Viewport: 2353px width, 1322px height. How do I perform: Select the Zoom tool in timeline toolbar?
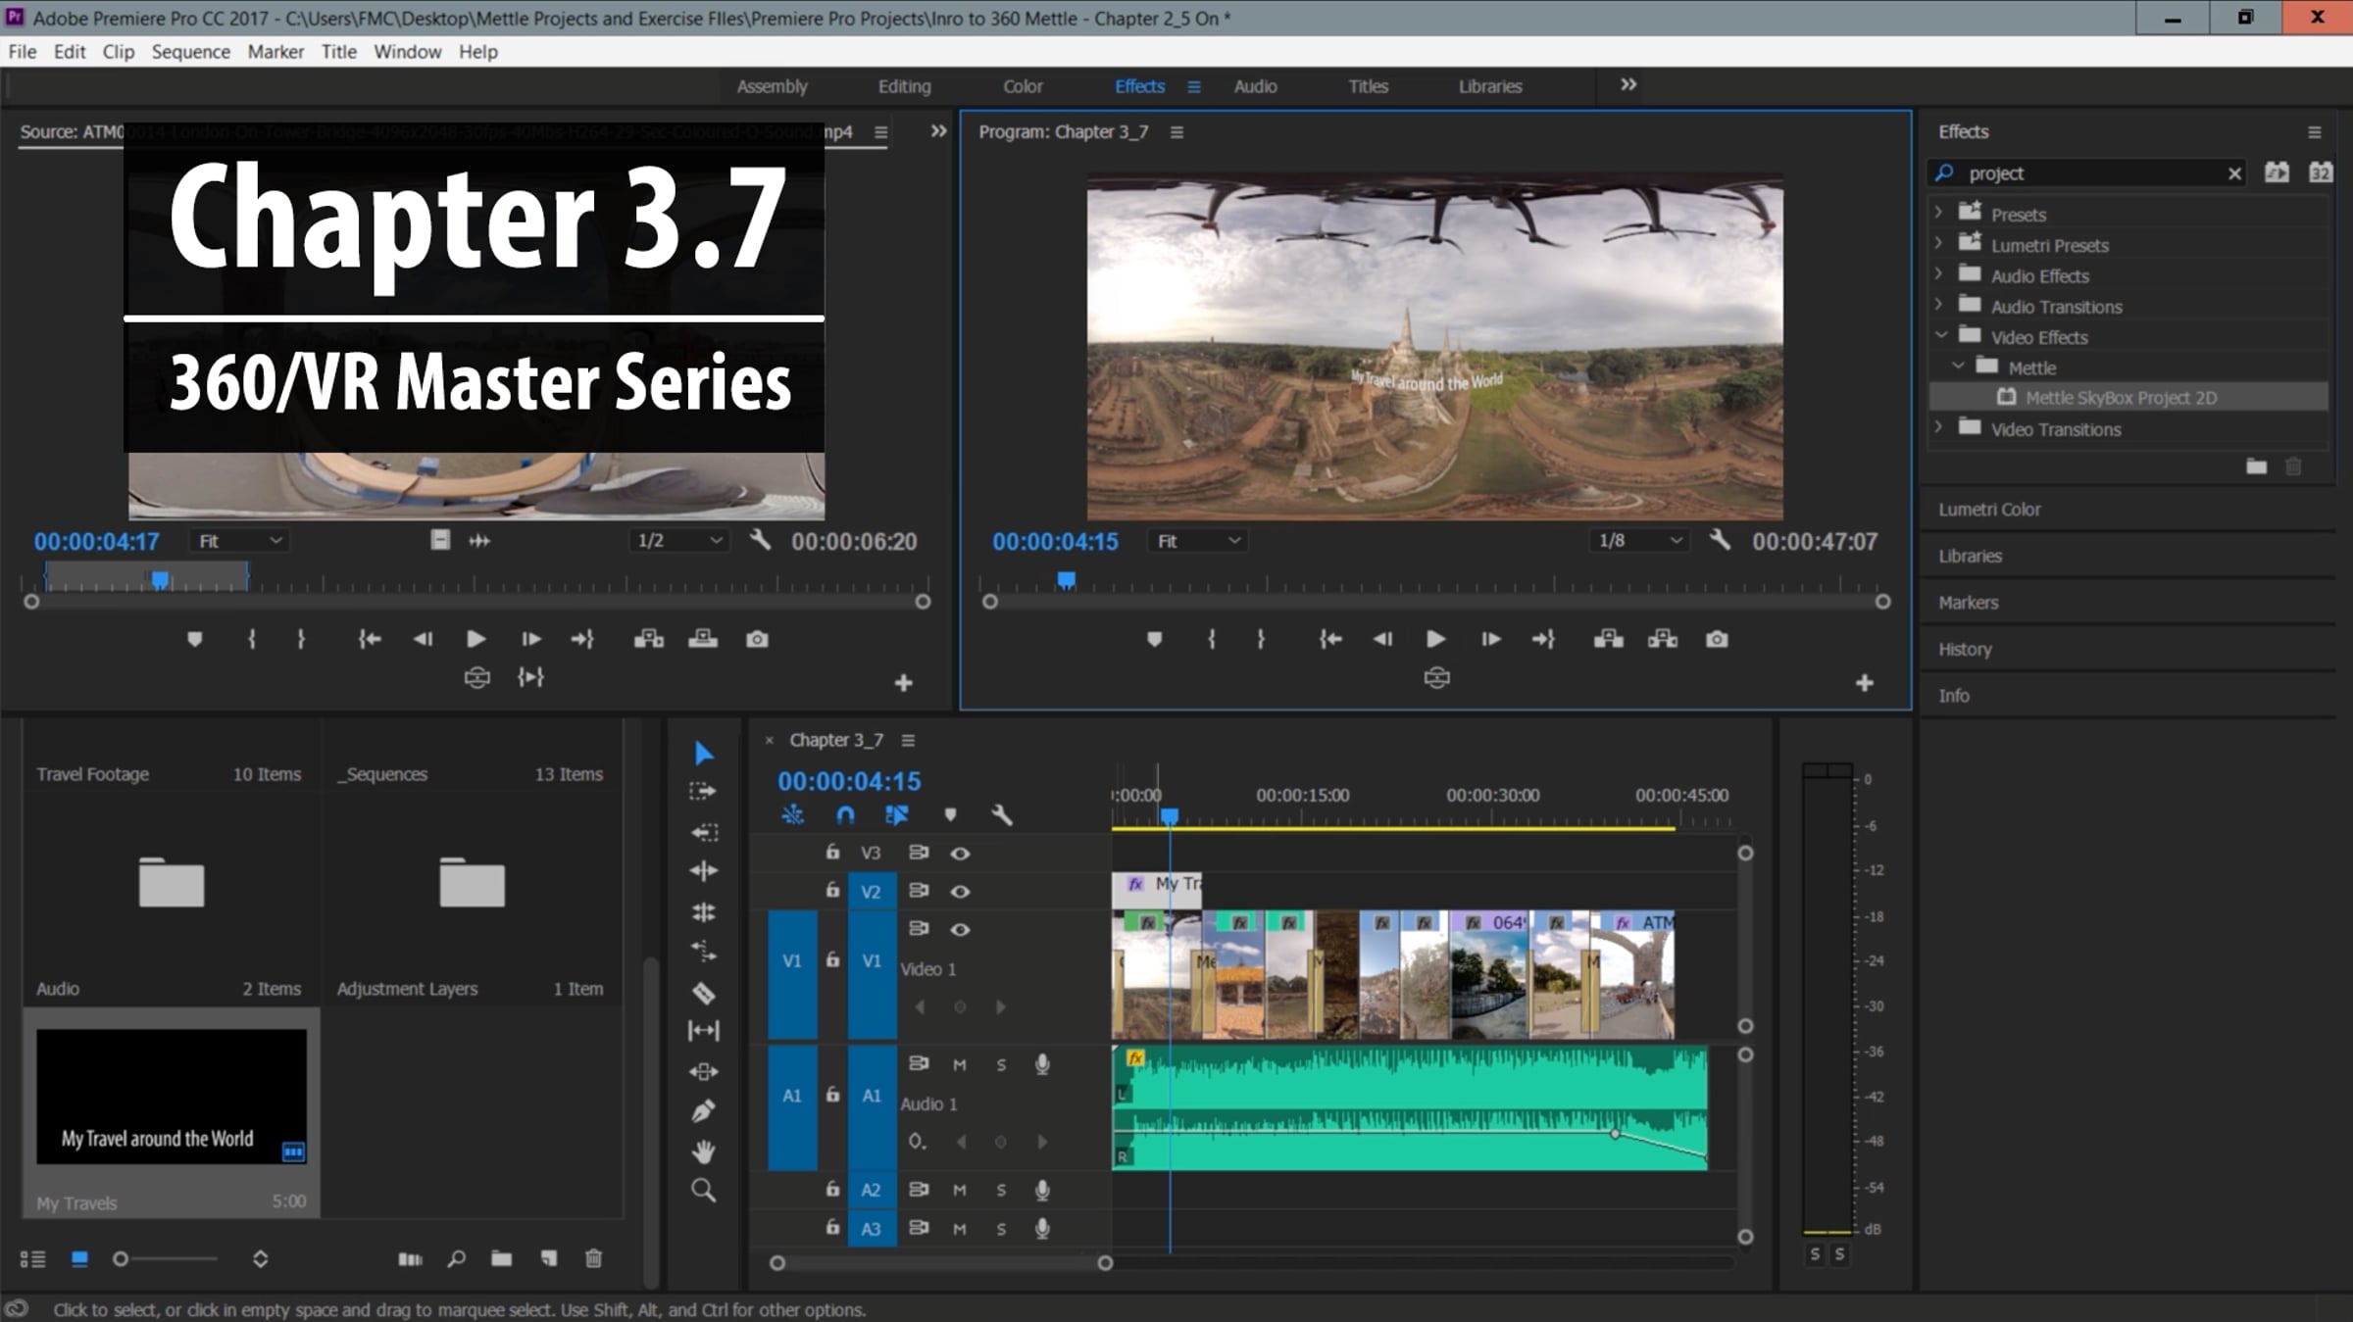tap(704, 1191)
